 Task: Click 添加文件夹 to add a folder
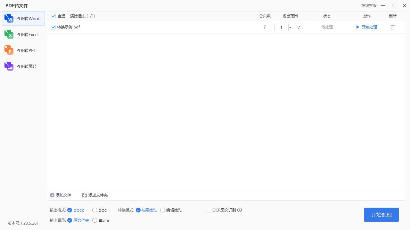click(x=95, y=195)
